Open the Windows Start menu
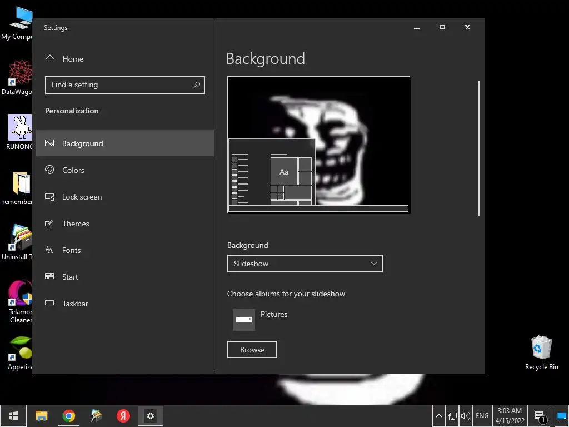 tap(13, 416)
